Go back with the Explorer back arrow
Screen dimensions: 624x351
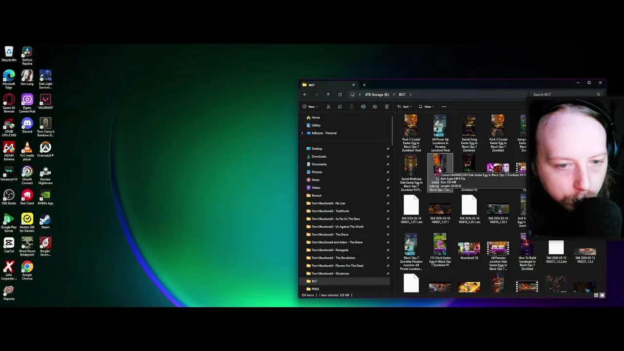(x=305, y=95)
